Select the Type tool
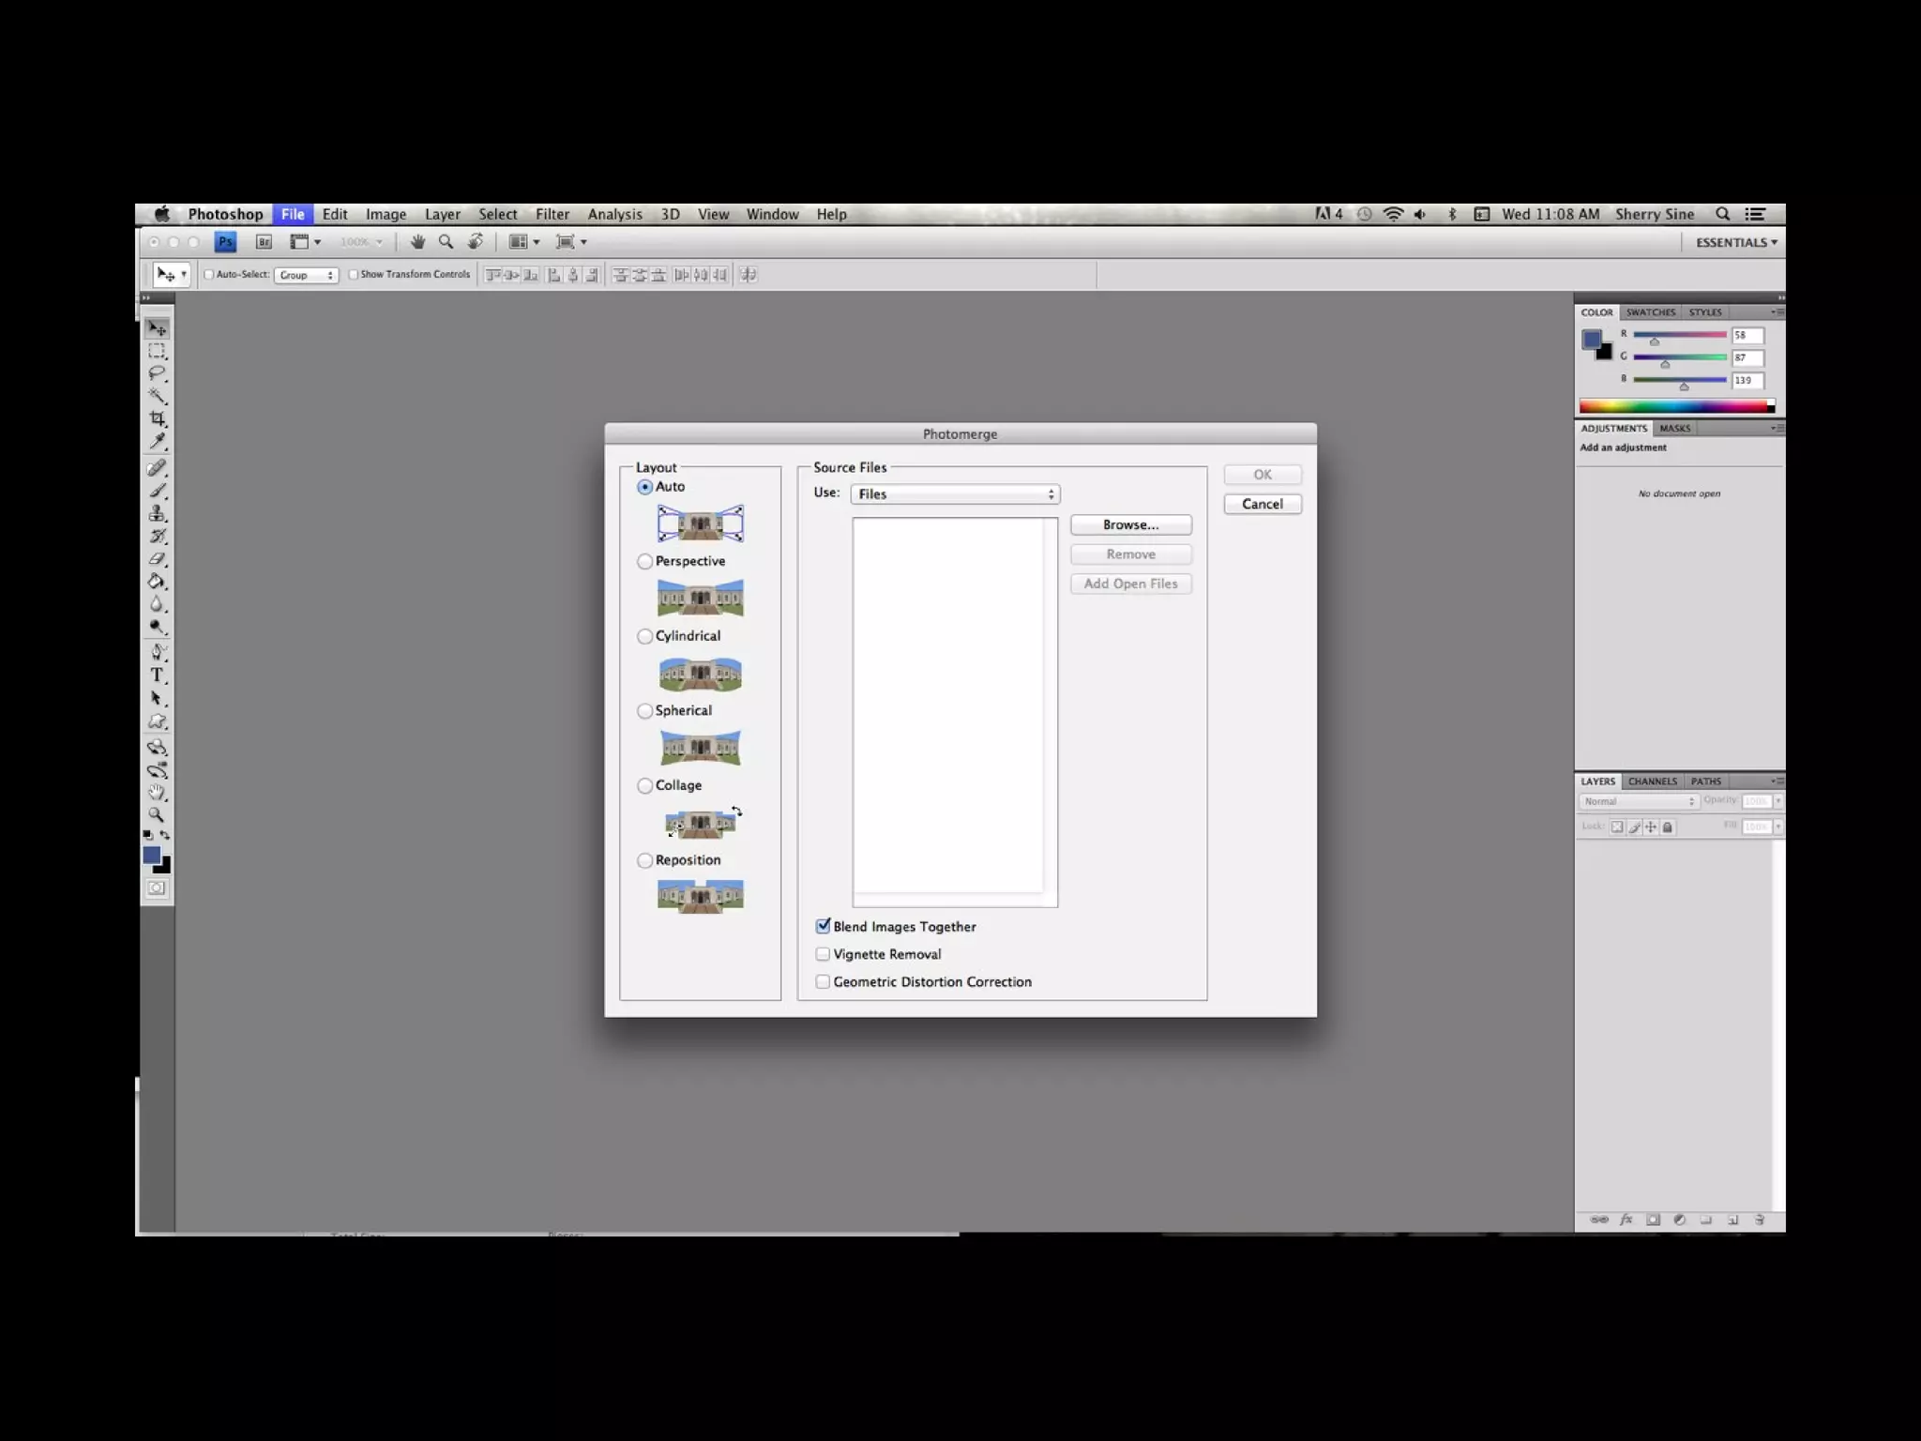This screenshot has height=1441, width=1921. tap(158, 675)
